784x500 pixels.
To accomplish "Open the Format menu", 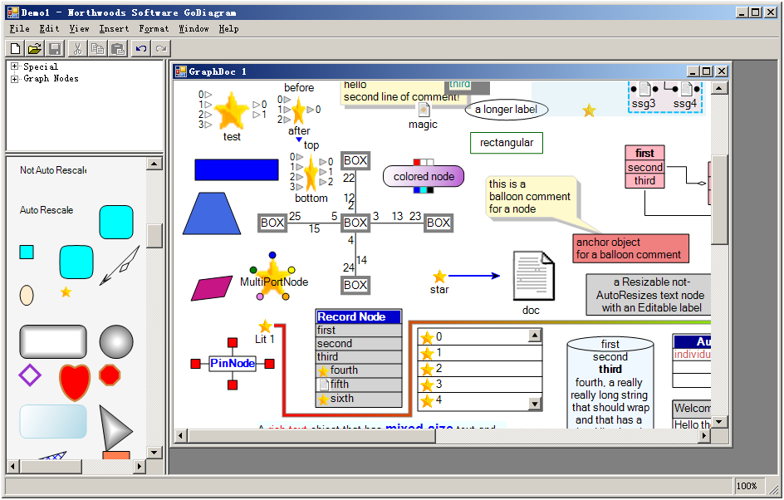I will (154, 28).
